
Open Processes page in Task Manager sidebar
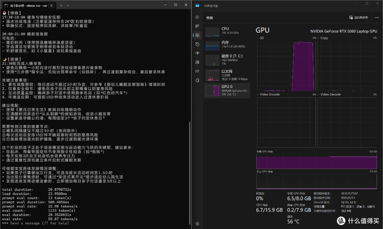point(197,26)
